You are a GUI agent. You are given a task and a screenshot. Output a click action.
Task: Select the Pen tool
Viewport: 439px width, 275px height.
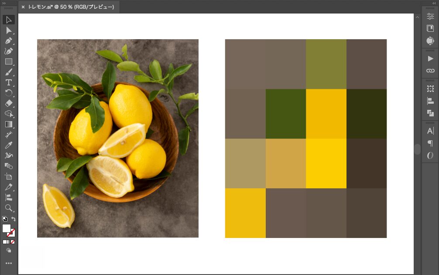tap(9, 41)
